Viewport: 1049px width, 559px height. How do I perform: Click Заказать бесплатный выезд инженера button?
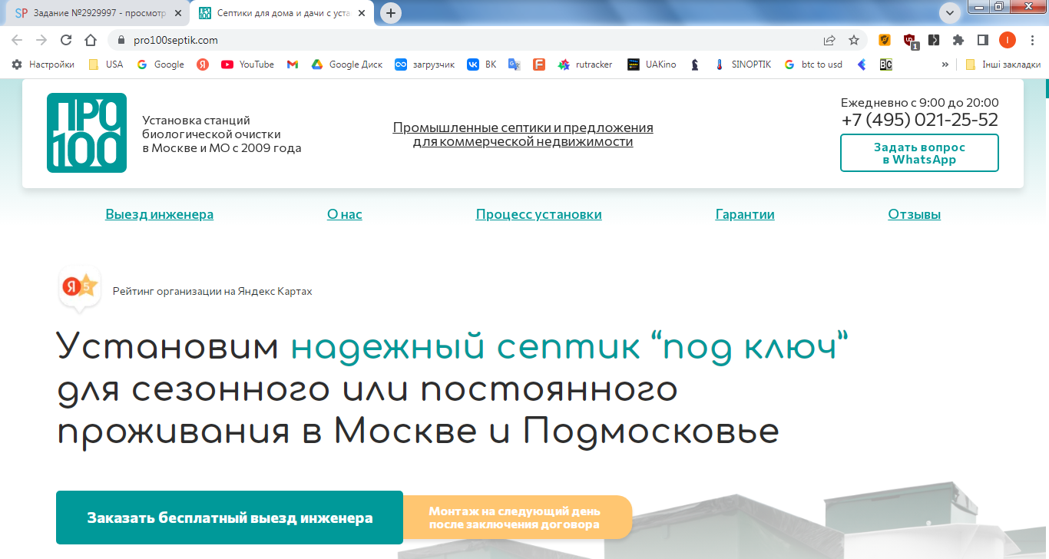[x=230, y=518]
